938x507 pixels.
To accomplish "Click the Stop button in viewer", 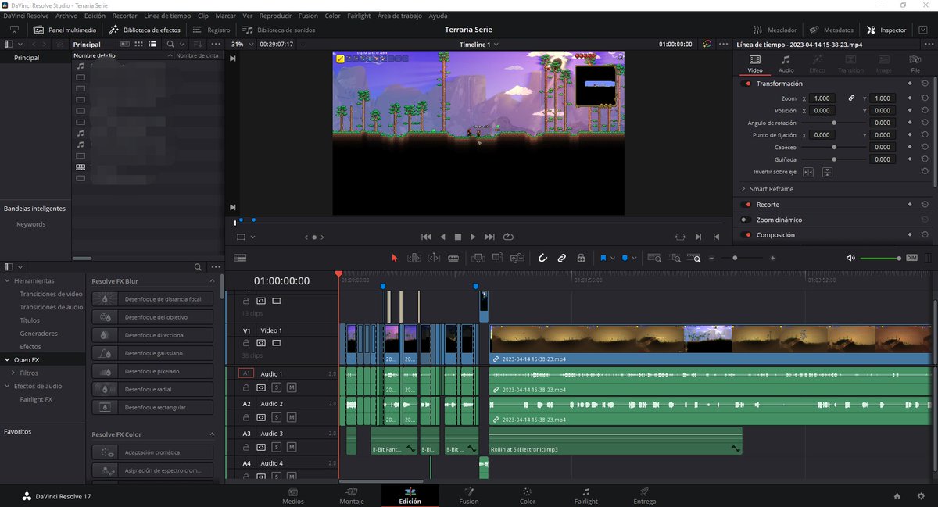I will point(458,237).
